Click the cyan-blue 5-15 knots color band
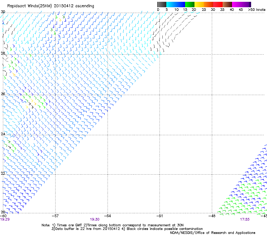The height and width of the screenshot is (235, 267). [176, 4]
